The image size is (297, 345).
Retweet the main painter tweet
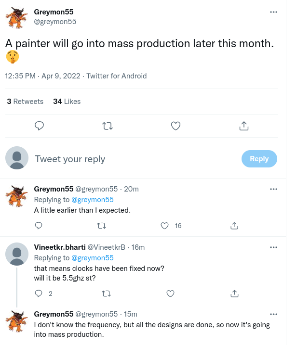108,126
